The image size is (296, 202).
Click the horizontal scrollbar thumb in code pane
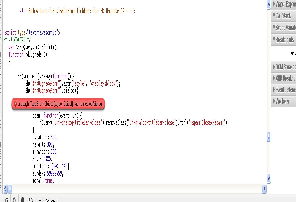pos(10,188)
